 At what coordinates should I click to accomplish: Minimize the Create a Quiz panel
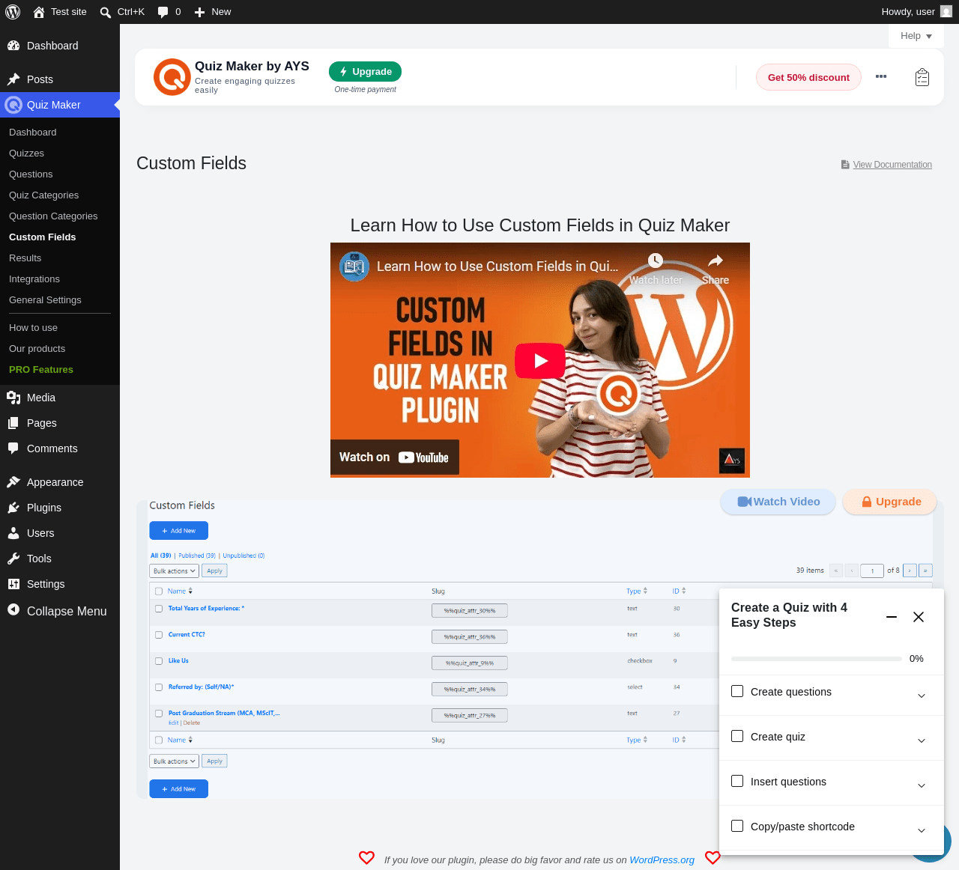(892, 617)
